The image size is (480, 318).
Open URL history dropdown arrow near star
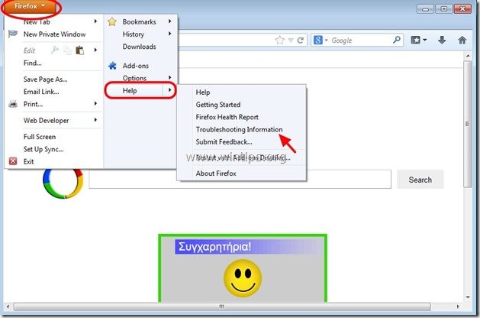(x=291, y=41)
